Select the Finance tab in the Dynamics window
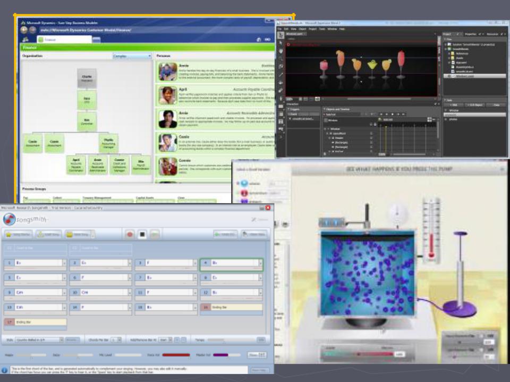 click(64, 40)
